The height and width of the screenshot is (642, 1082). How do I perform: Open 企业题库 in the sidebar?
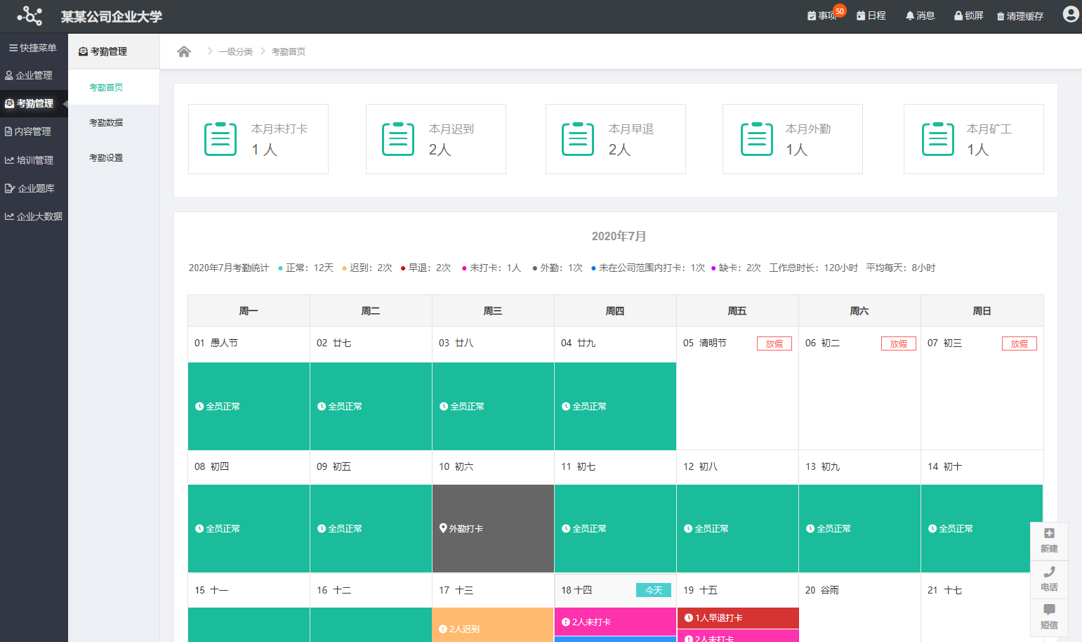[x=34, y=188]
